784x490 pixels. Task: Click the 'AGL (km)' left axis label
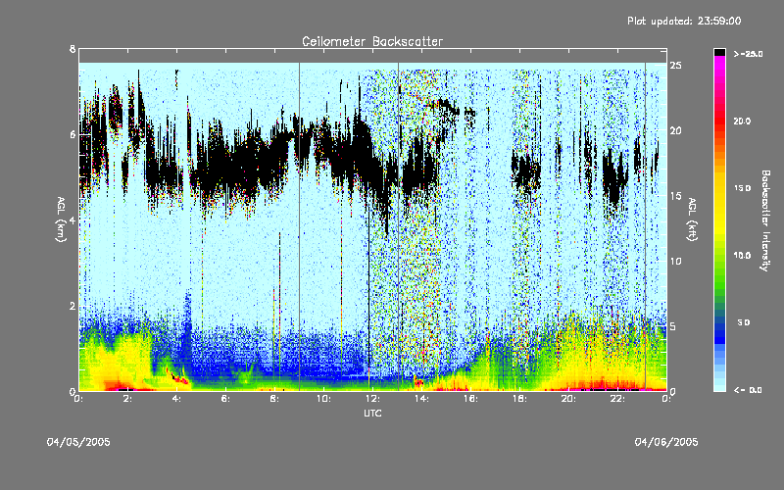tap(61, 220)
